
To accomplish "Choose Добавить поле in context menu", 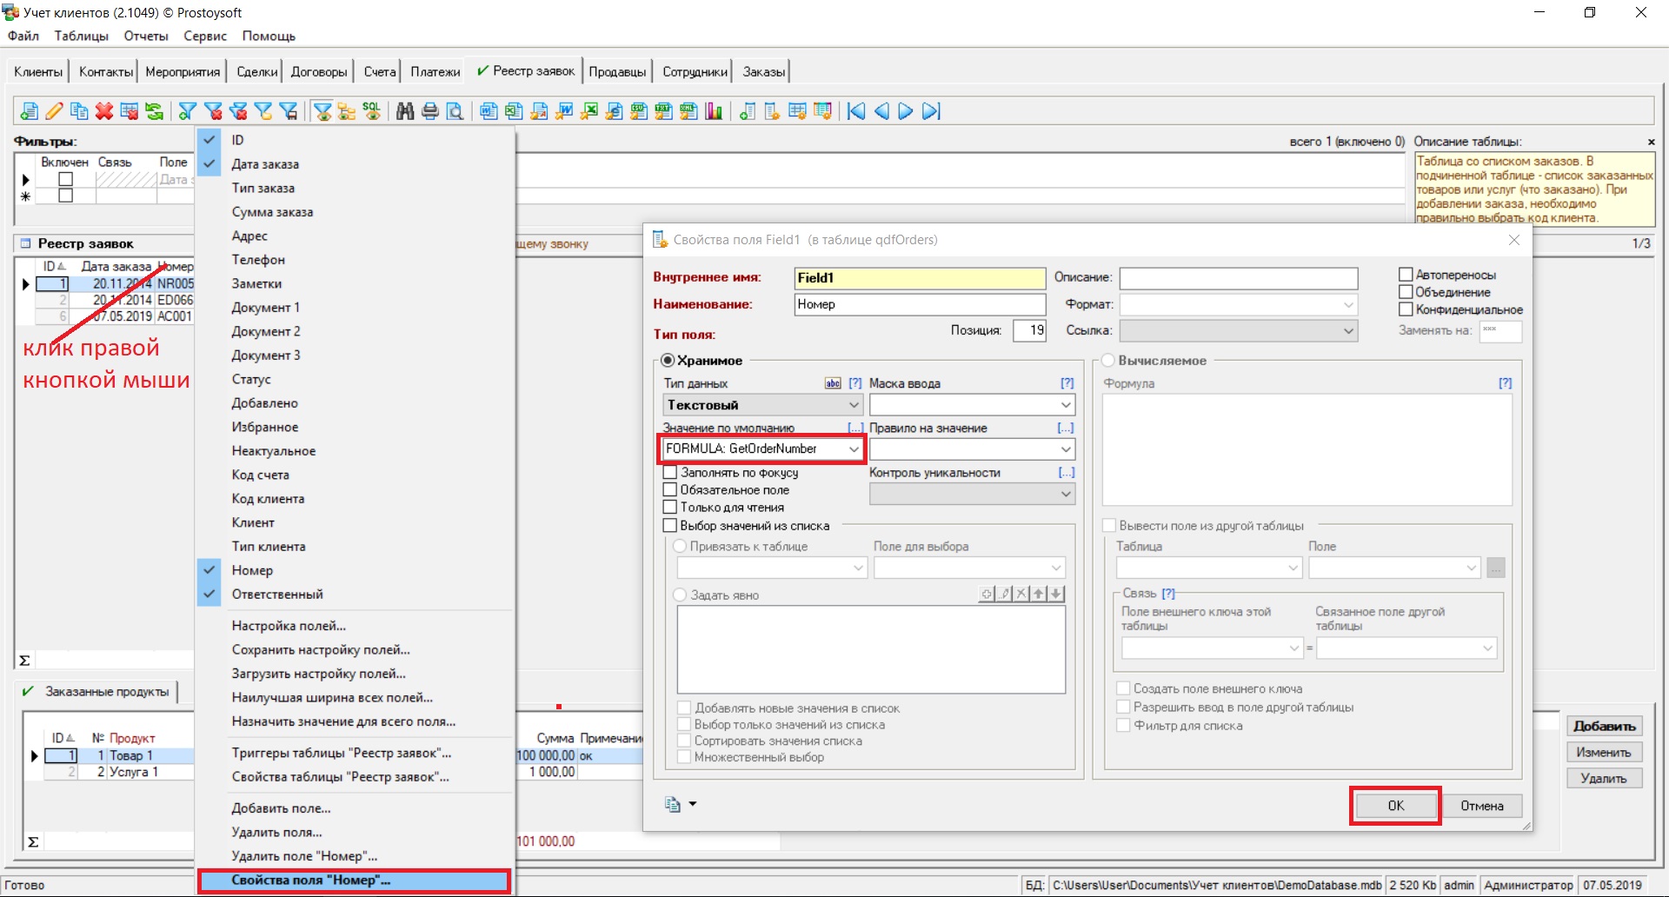I will pyautogui.click(x=281, y=808).
